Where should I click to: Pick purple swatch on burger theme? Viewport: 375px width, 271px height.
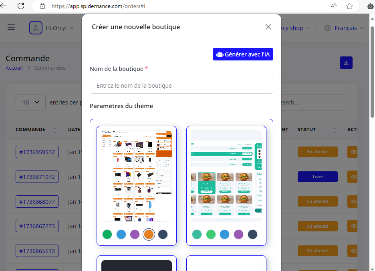point(238,234)
